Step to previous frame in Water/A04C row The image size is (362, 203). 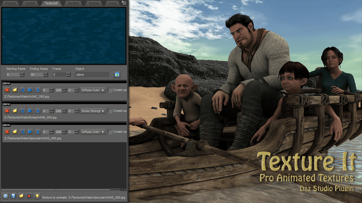coord(22,90)
